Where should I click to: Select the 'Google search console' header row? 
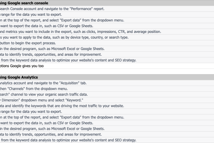click(x=107, y=3)
